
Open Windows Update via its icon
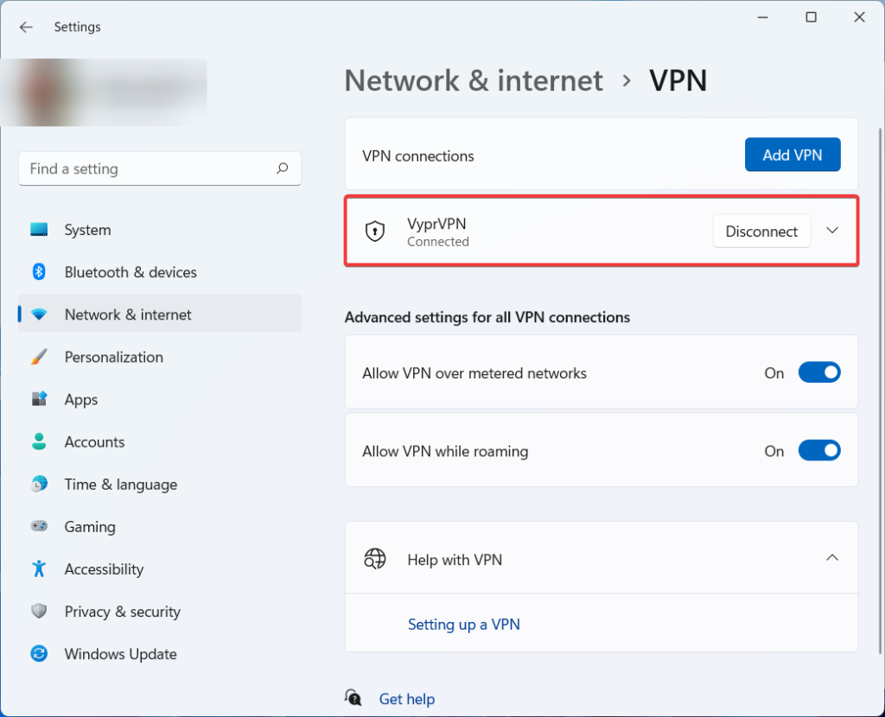pos(39,654)
